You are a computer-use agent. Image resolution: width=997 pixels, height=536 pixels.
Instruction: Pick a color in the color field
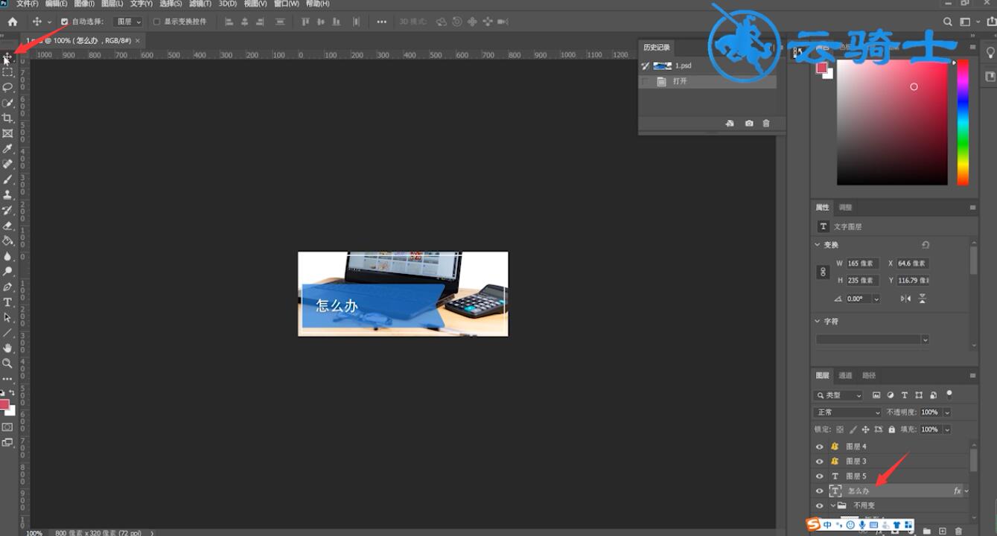892,122
